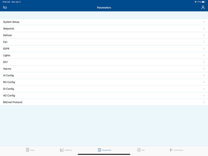Expand the RO Config row chevron
208x156 pixels.
[204, 82]
